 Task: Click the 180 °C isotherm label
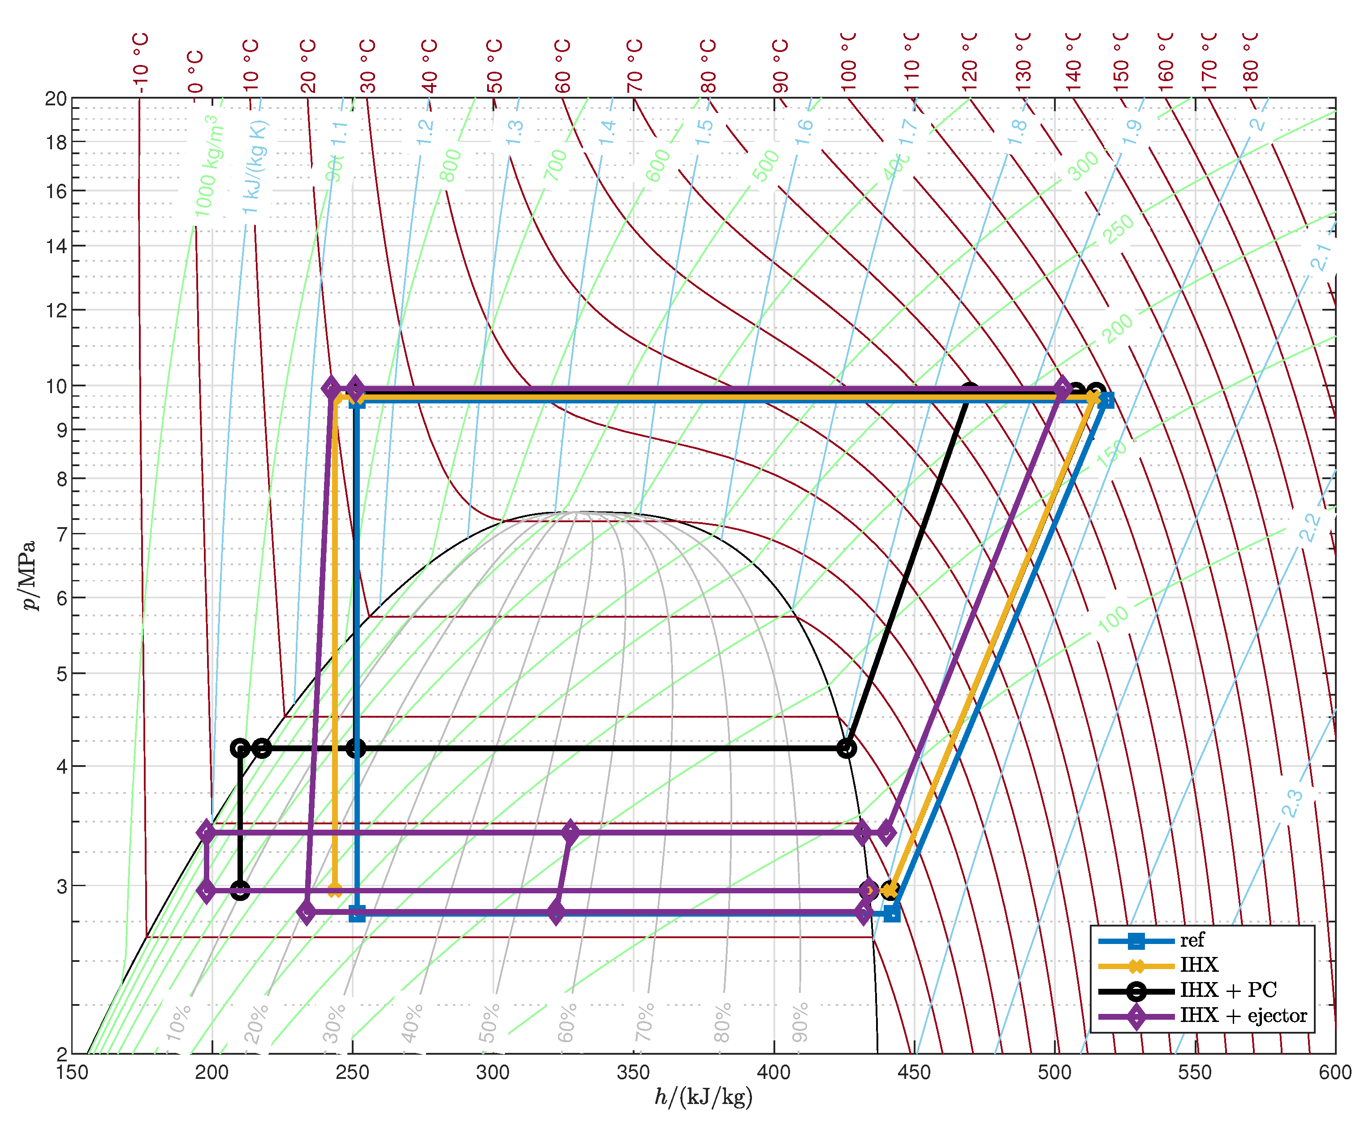[1250, 63]
